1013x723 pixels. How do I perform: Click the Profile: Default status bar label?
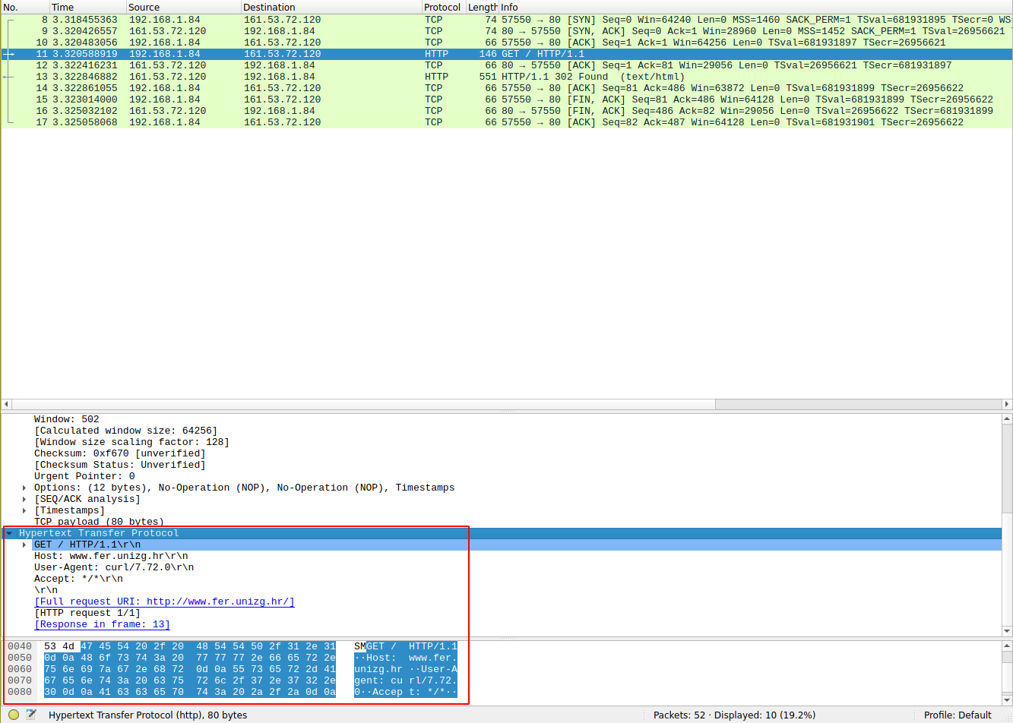point(957,715)
